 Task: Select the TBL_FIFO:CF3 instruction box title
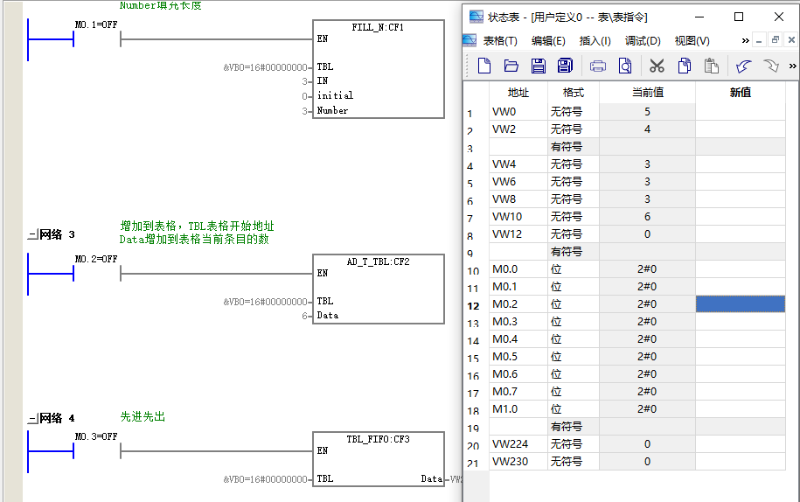click(378, 439)
